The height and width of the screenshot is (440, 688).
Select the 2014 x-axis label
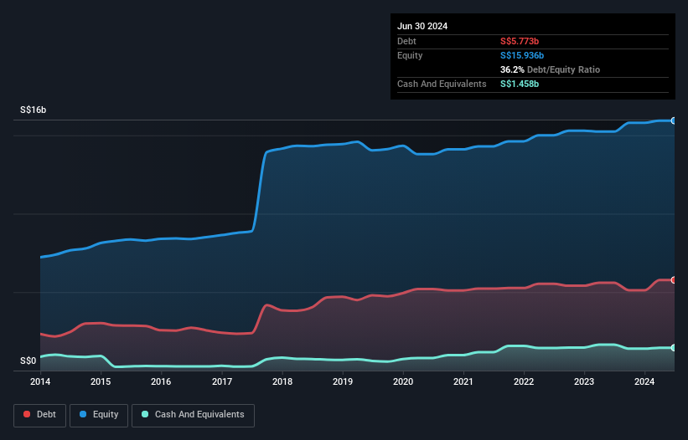point(40,381)
